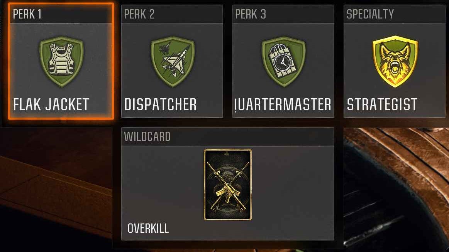449x252 pixels.
Task: Click empty area of Wildcard panel right side
Action: 295,188
